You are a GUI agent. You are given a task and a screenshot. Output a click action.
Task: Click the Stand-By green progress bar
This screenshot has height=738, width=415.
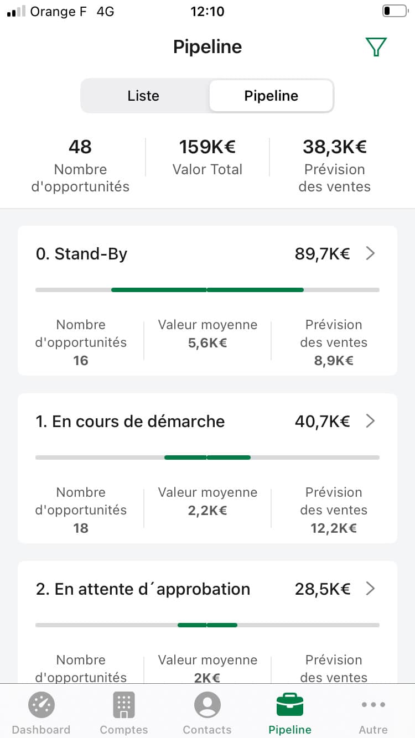[207, 289]
